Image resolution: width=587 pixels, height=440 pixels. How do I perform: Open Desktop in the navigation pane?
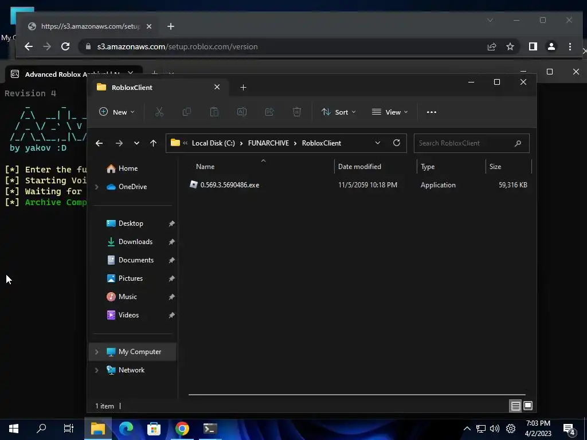click(131, 223)
